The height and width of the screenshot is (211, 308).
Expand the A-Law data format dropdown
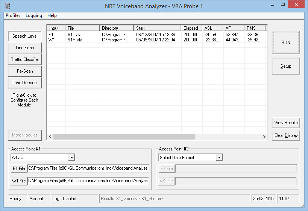pyautogui.click(x=72, y=157)
